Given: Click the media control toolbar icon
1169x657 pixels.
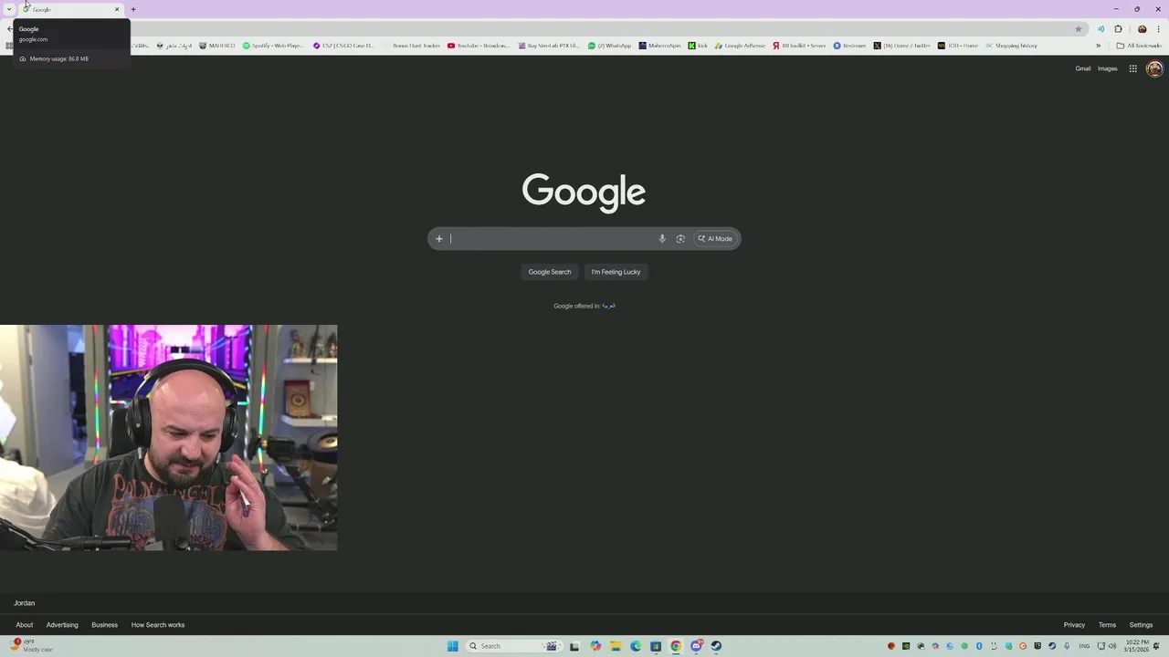Looking at the screenshot, I should [x=1101, y=29].
